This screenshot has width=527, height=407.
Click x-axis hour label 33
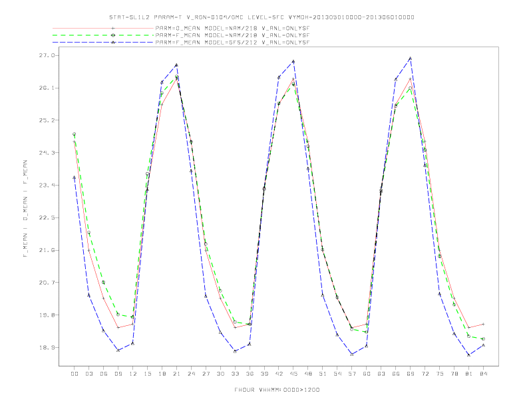tap(235, 374)
